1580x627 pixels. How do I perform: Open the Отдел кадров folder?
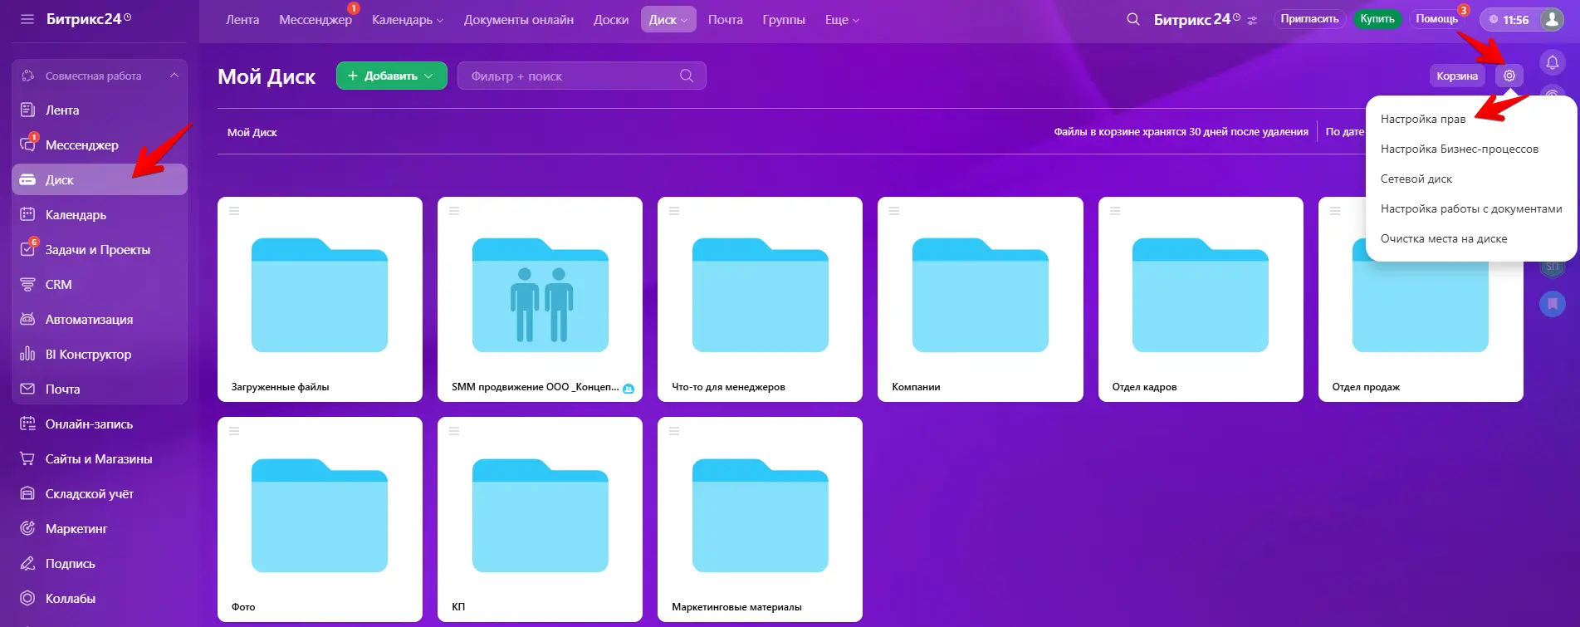[1200, 299]
